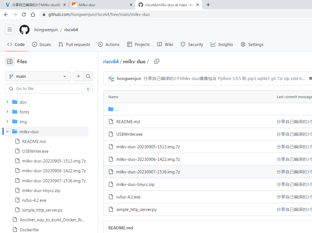The width and height of the screenshot is (312, 233).
Task: Expand the doc folder chevron
Action: (7, 102)
